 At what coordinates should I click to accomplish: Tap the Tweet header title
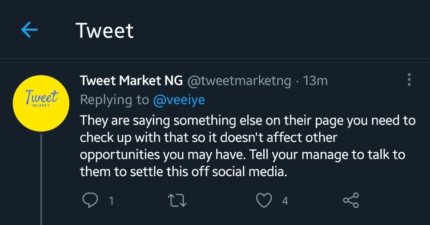click(105, 30)
